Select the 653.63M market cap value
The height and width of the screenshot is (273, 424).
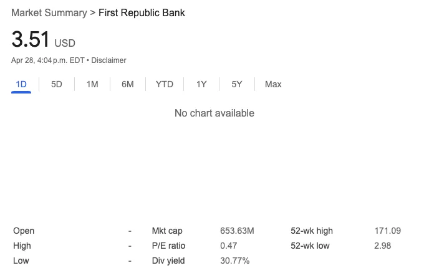pos(237,231)
